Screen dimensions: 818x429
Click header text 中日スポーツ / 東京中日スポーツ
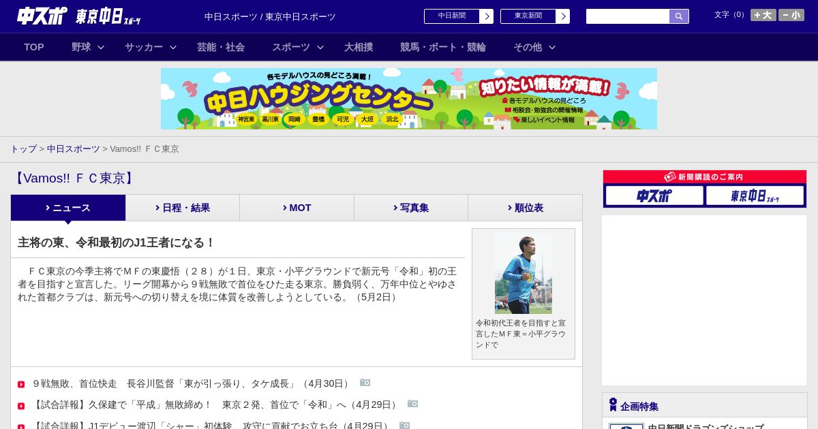(270, 16)
